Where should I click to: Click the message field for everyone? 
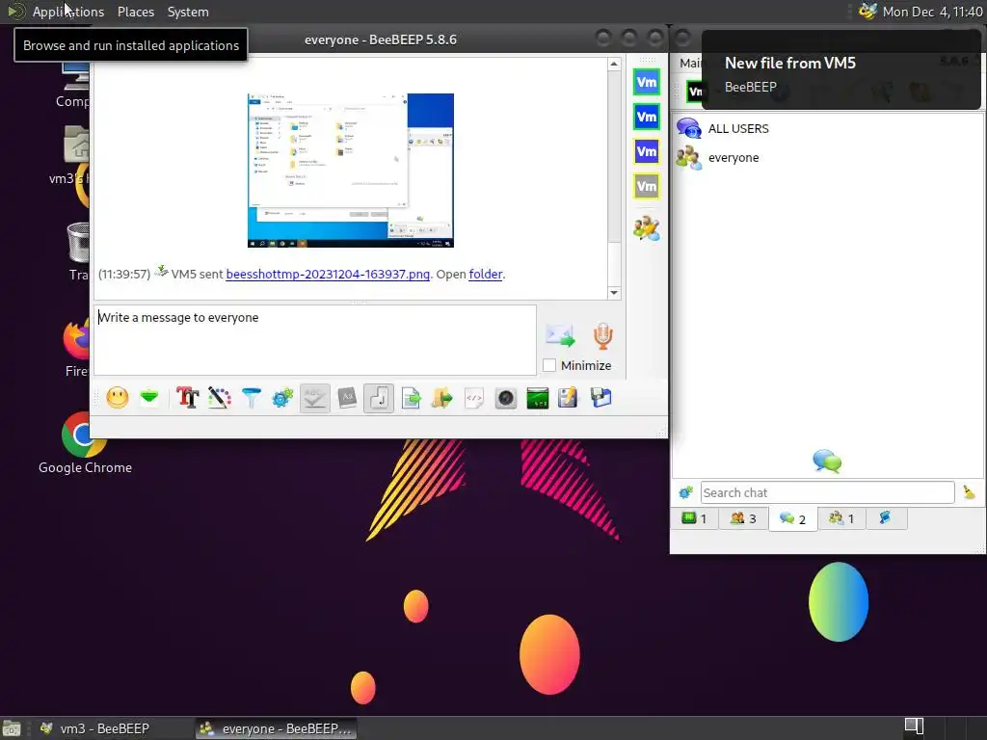(315, 340)
